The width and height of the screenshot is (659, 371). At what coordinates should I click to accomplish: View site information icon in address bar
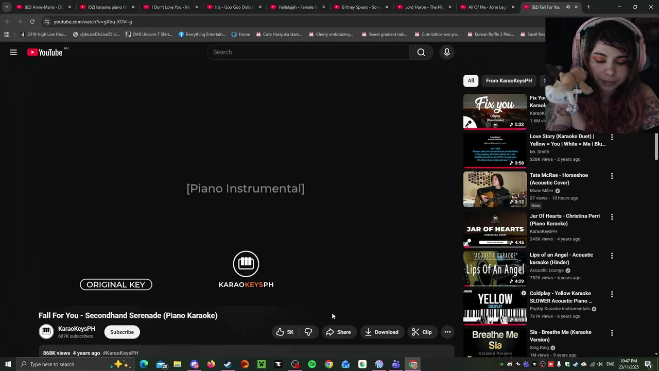pos(47,22)
